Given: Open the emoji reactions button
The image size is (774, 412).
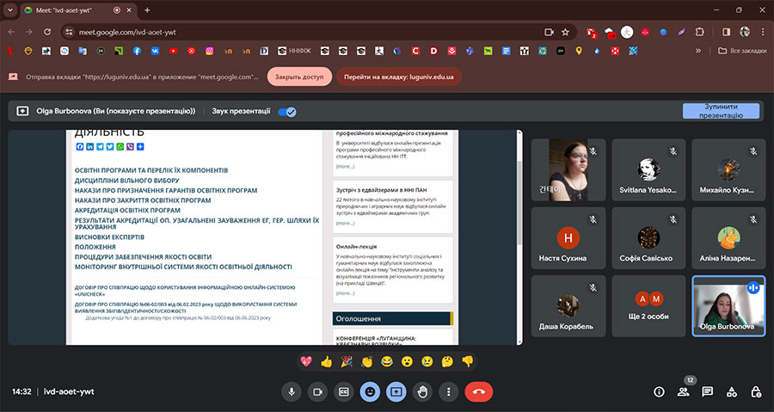Looking at the screenshot, I should 370,391.
